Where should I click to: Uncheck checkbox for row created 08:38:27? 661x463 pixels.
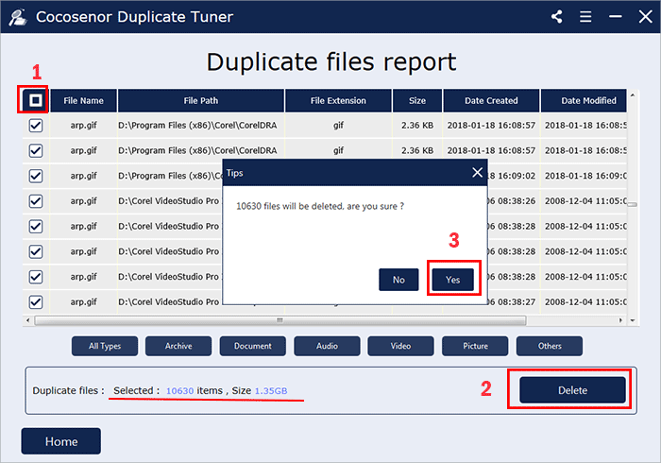pyautogui.click(x=36, y=302)
